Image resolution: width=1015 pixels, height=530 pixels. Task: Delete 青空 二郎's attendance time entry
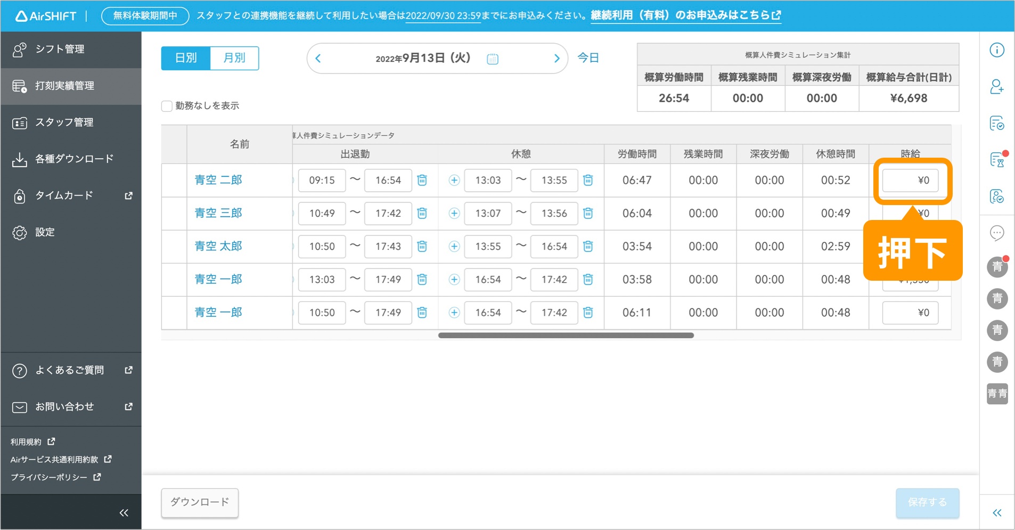[x=422, y=180]
